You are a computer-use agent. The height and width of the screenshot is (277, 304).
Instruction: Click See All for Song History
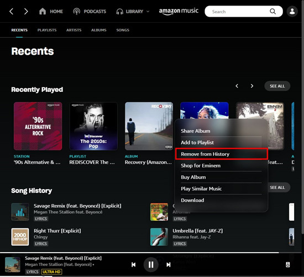click(279, 187)
